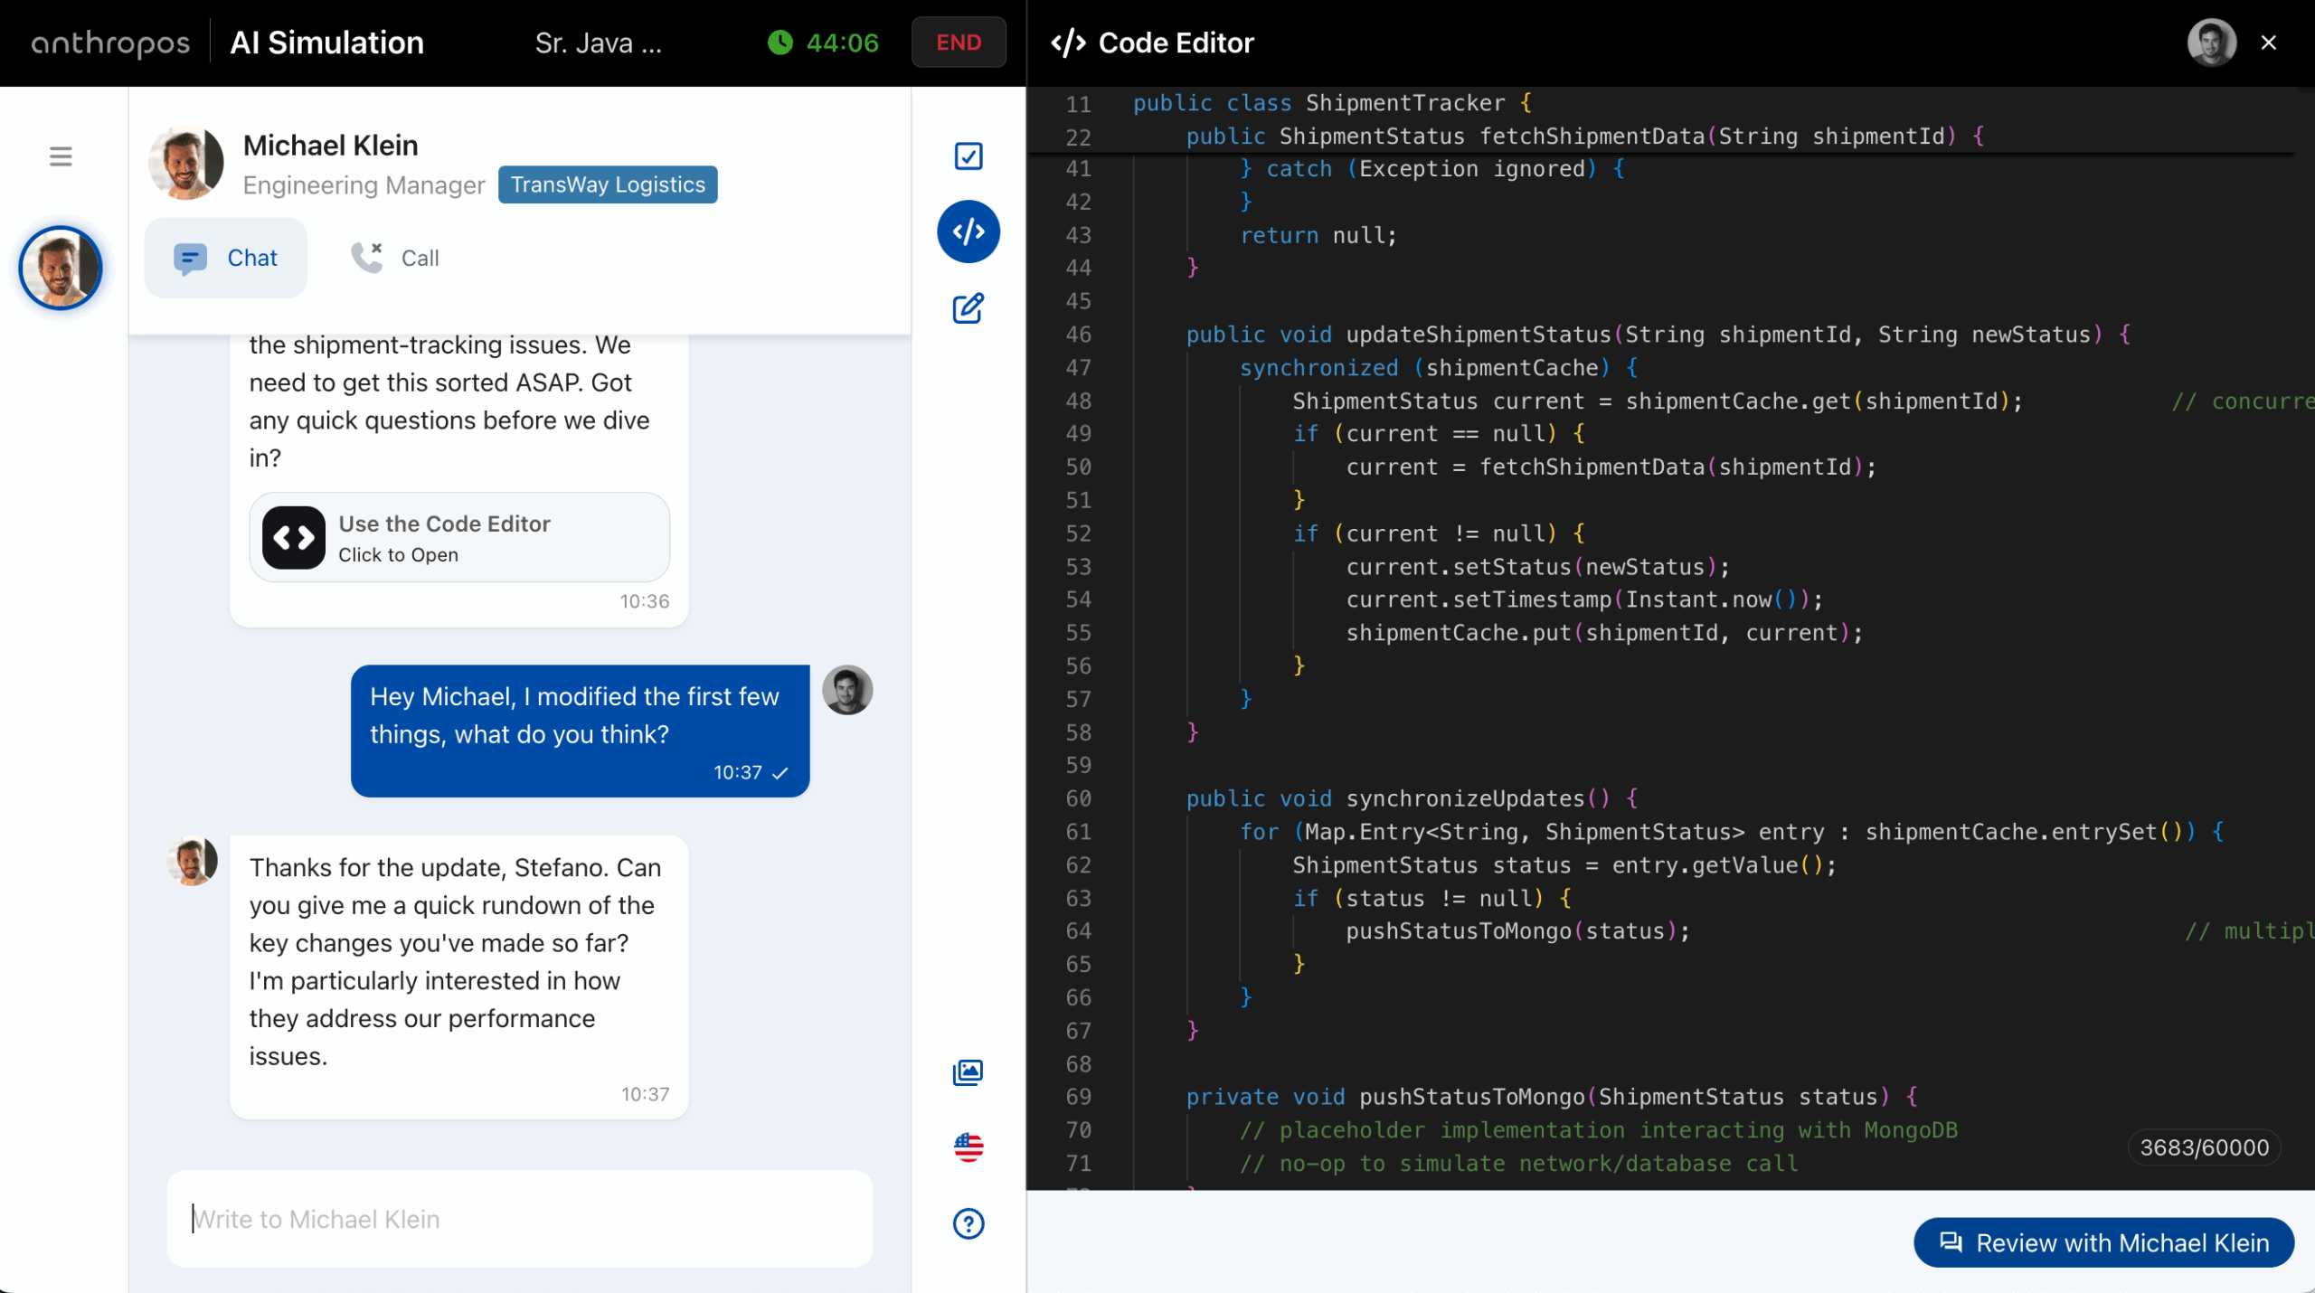Open the image gallery icon
The height and width of the screenshot is (1293, 2315).
(968, 1072)
